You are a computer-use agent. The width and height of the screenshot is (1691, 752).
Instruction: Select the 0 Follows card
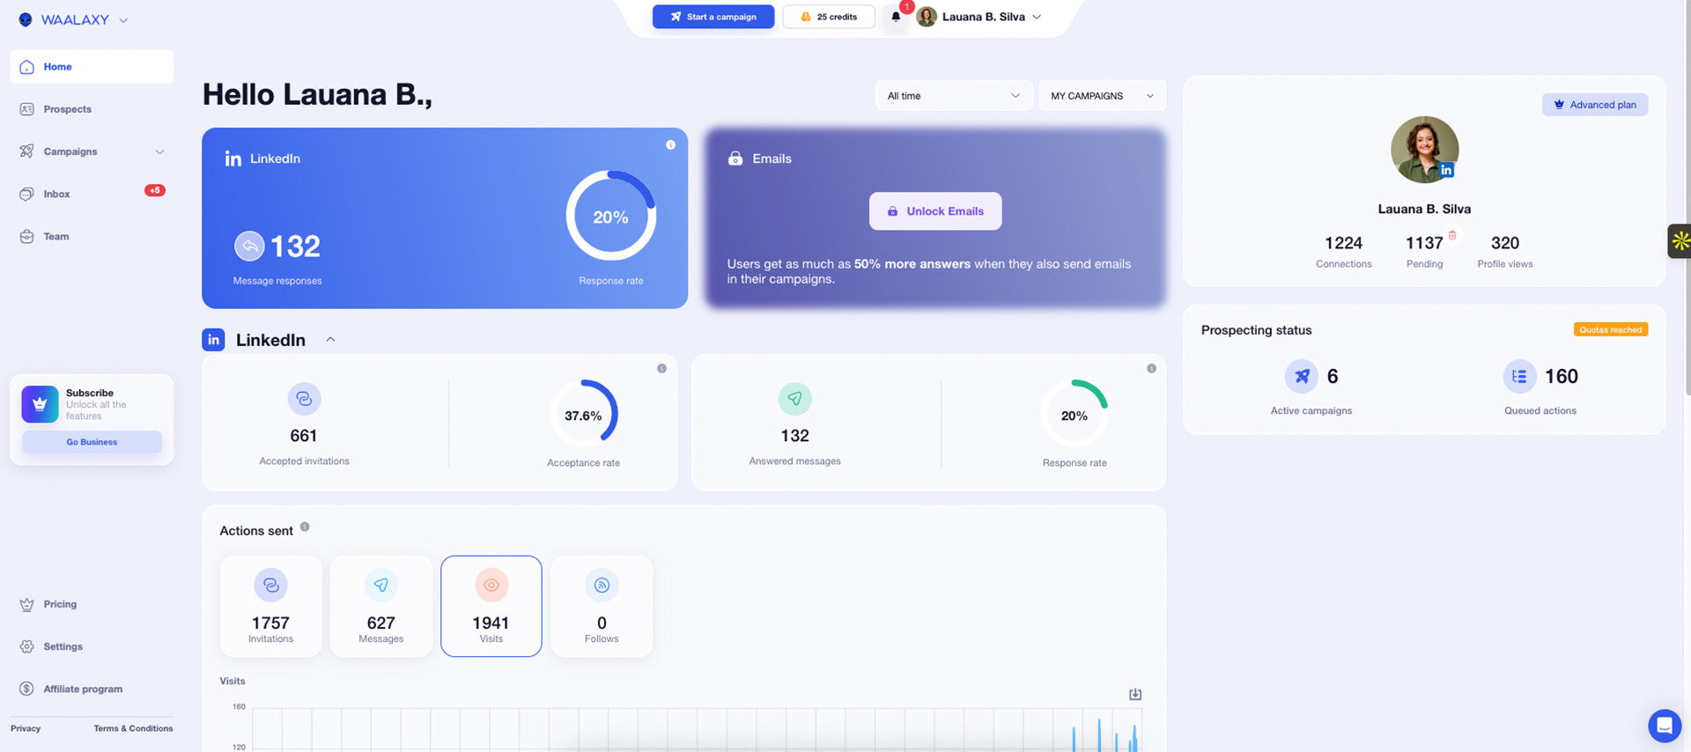(x=602, y=606)
